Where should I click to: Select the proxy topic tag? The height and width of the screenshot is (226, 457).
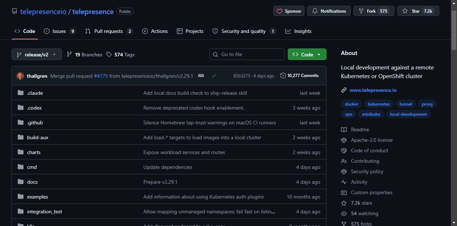pyautogui.click(x=427, y=104)
